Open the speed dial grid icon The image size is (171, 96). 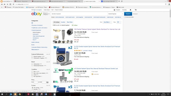pos(10,4)
